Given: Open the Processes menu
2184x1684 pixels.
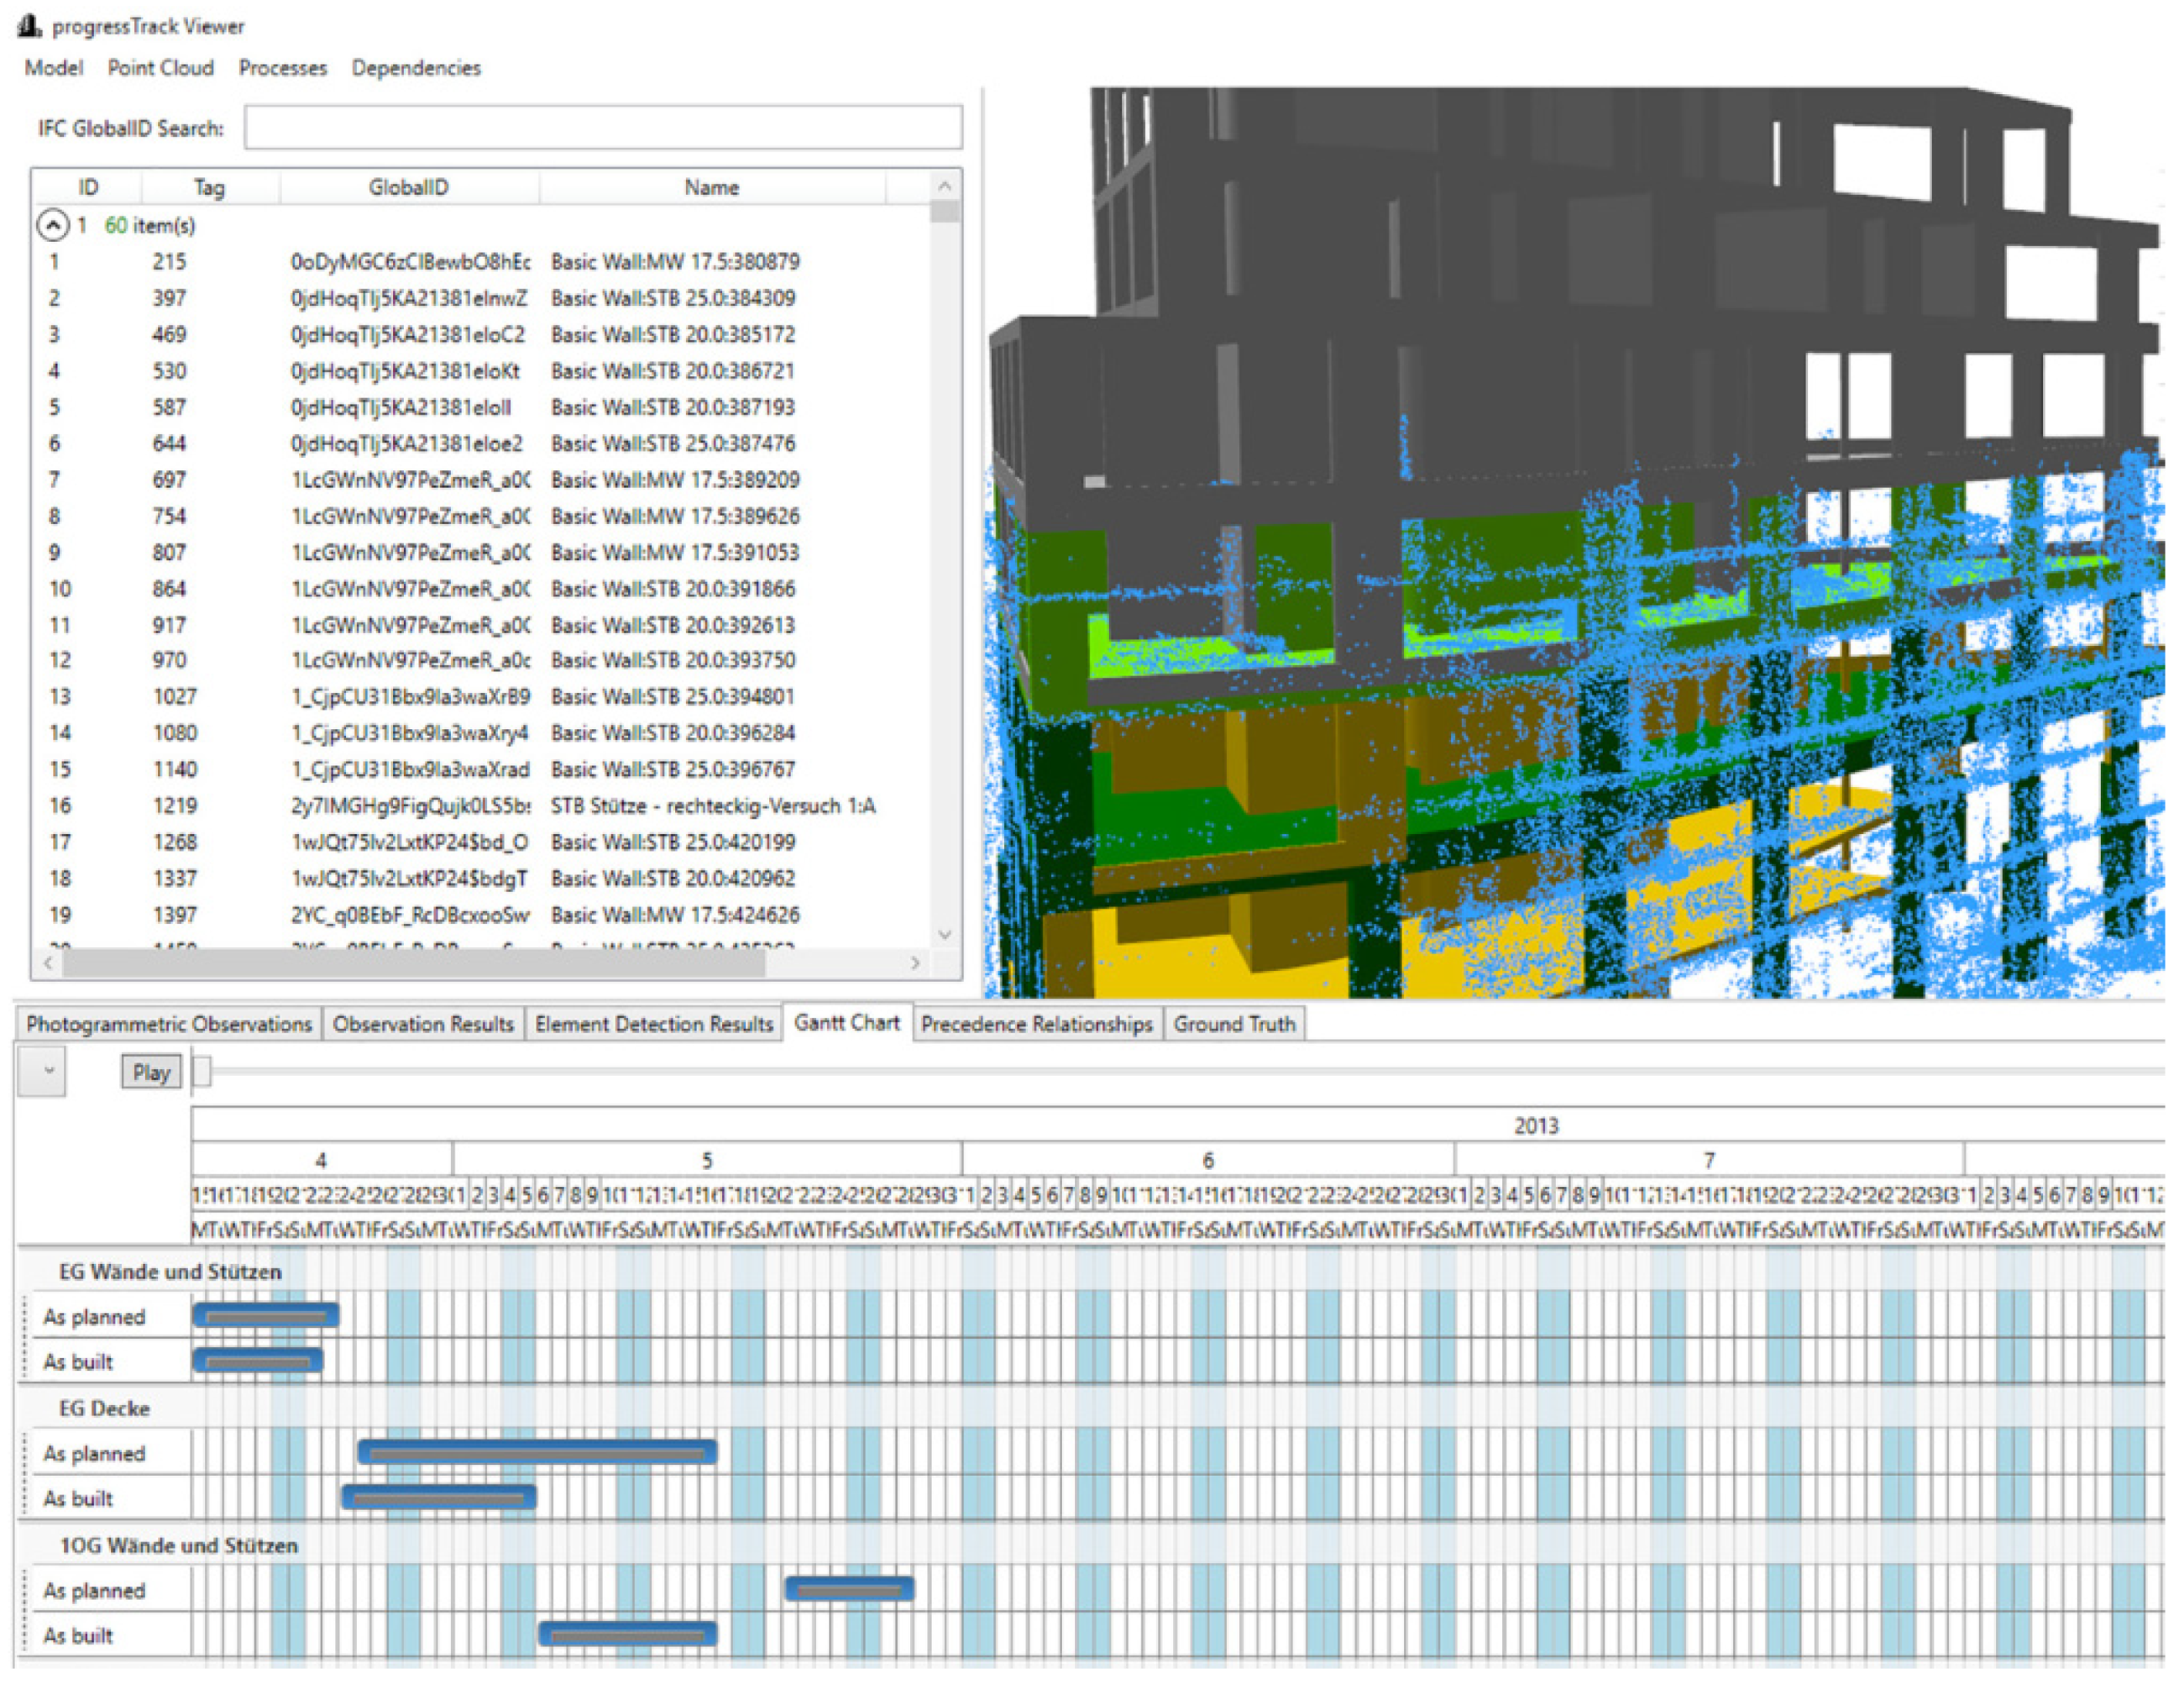Looking at the screenshot, I should (282, 68).
